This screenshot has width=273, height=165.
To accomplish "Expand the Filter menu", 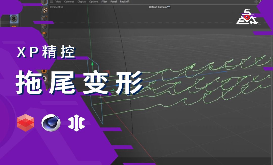I will (x=104, y=2).
